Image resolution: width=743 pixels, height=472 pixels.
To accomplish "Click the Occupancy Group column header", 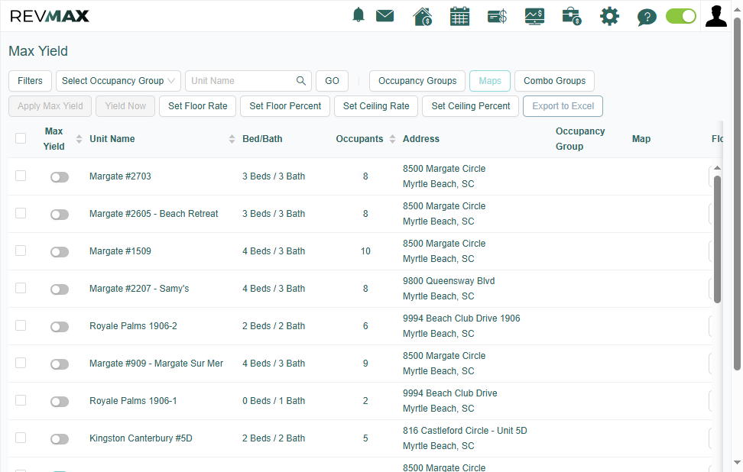I will click(580, 139).
